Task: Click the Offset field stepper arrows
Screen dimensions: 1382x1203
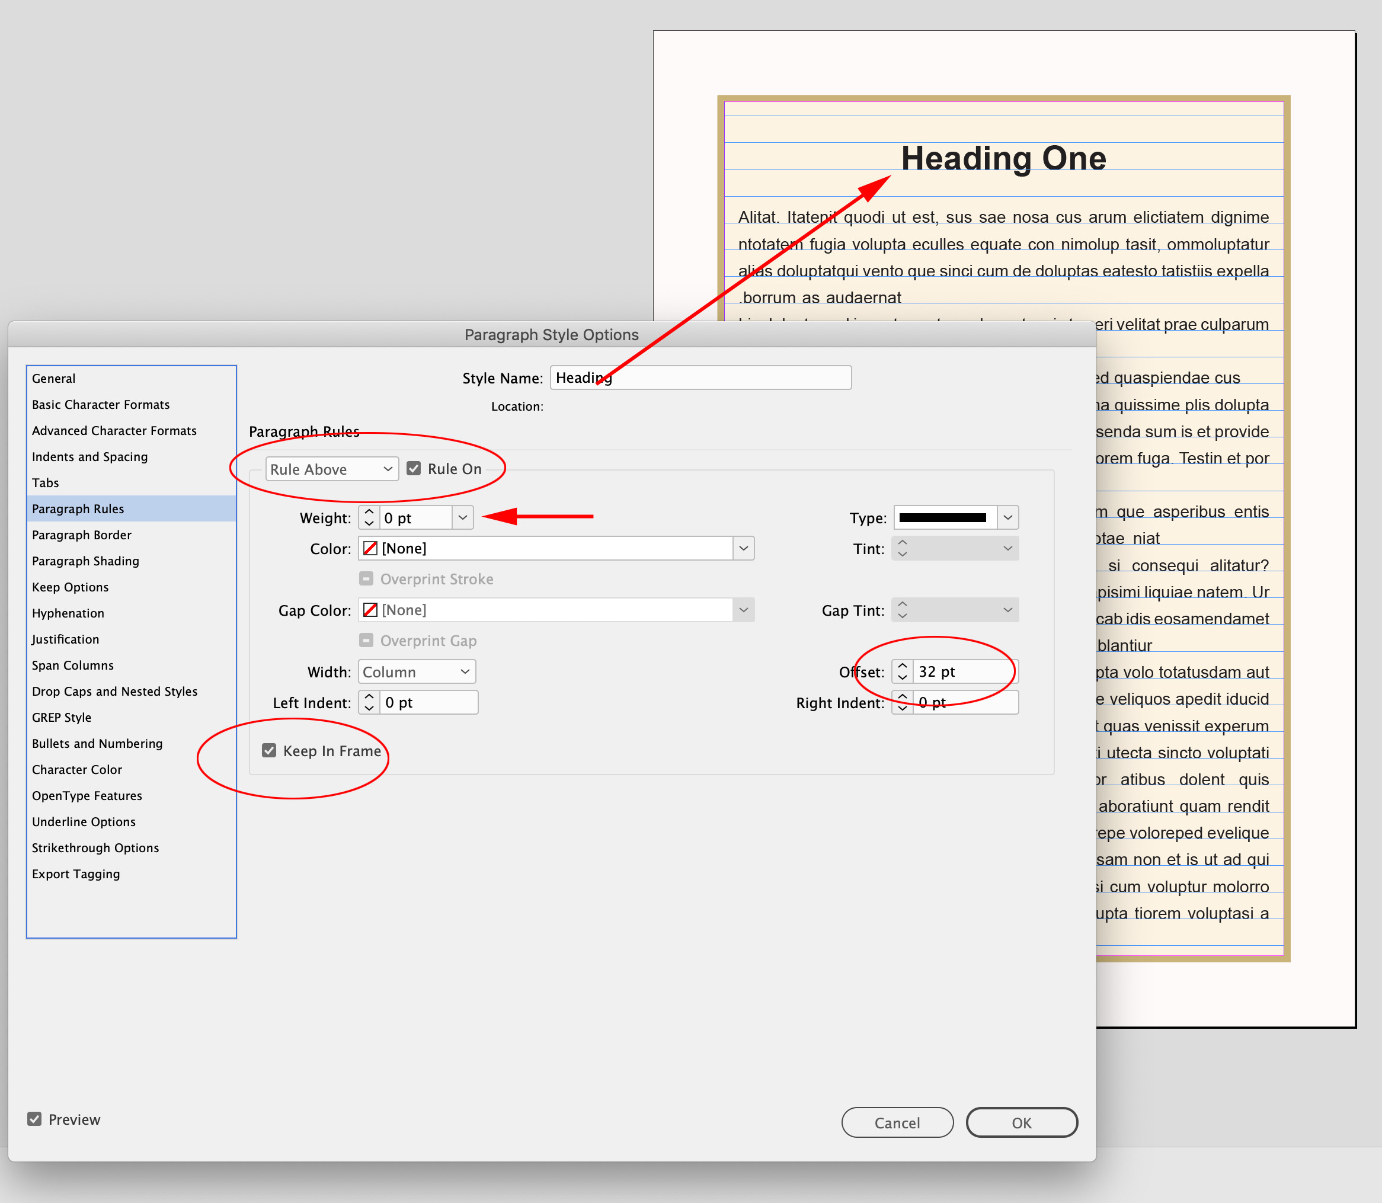Action: pyautogui.click(x=902, y=671)
